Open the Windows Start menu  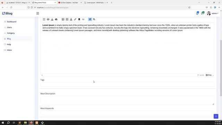[3, 123]
